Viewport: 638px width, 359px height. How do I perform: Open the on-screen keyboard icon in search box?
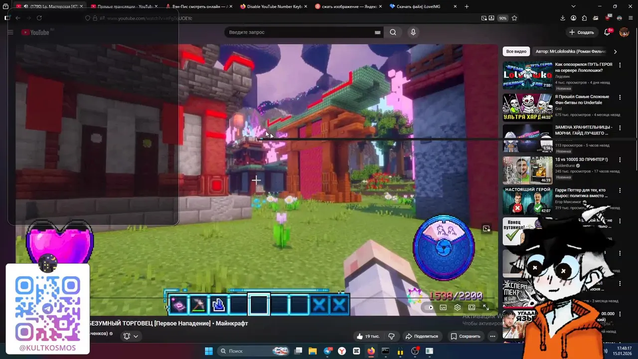(x=377, y=32)
